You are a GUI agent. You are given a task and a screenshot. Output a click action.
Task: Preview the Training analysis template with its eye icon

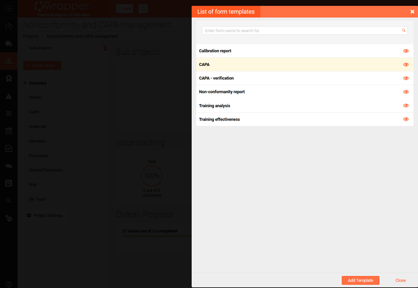pos(406,106)
